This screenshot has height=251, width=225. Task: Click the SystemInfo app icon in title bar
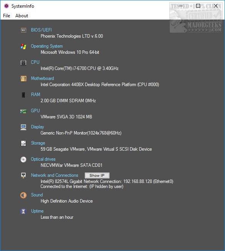pyautogui.click(x=7, y=6)
